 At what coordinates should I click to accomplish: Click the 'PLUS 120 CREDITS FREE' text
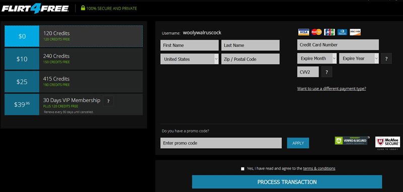point(60,106)
